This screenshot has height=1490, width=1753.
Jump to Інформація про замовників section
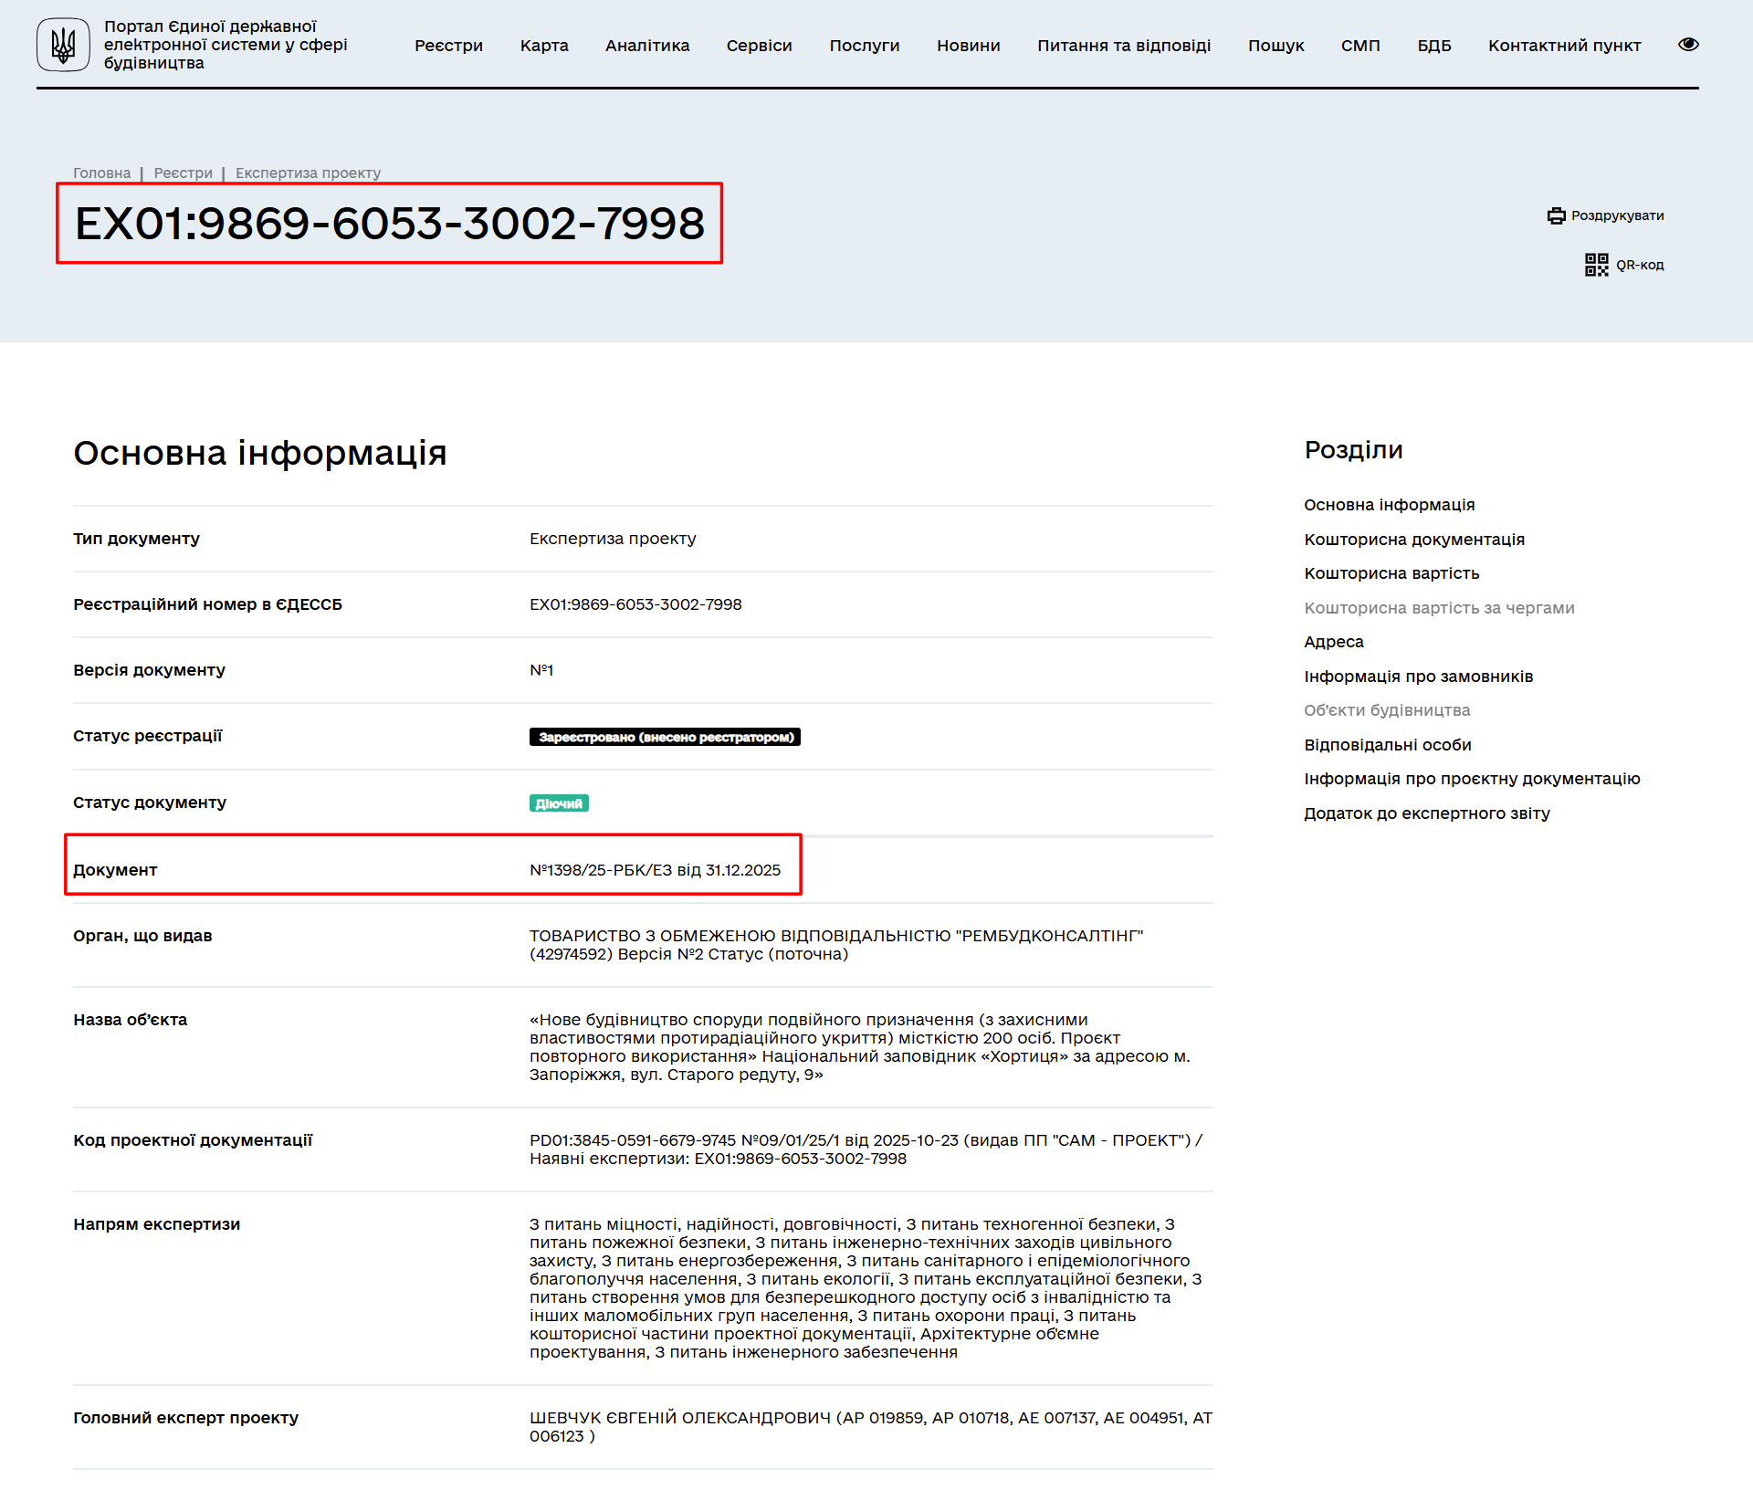(x=1418, y=677)
